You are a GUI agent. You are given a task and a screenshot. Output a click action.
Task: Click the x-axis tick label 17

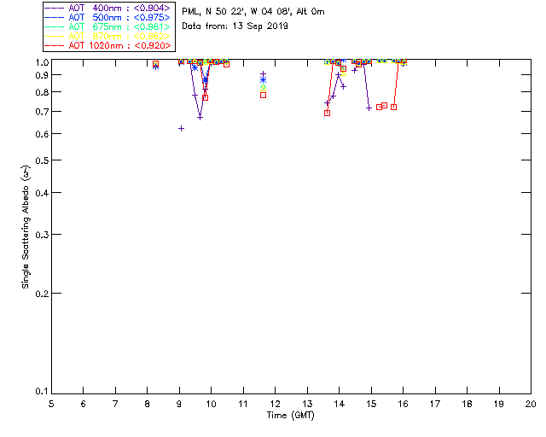pos(435,404)
